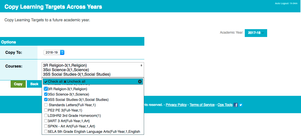Open Academic Year 2017-18 dropdown
Image resolution: width=301 pixels, height=137 pixels.
coord(256,33)
